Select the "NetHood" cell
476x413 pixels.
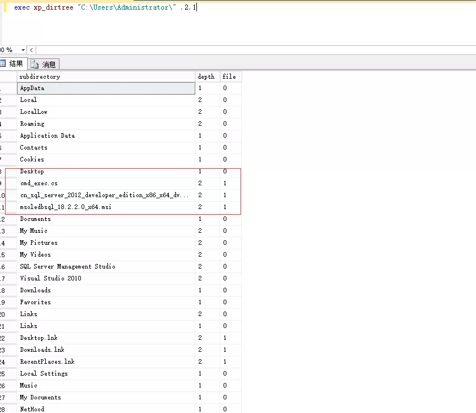click(106, 409)
